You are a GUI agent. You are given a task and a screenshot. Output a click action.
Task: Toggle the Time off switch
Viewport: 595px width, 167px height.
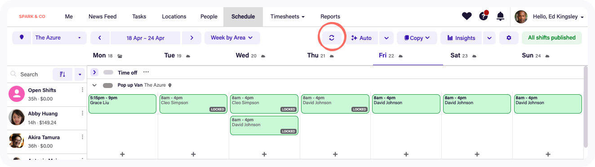[108, 72]
